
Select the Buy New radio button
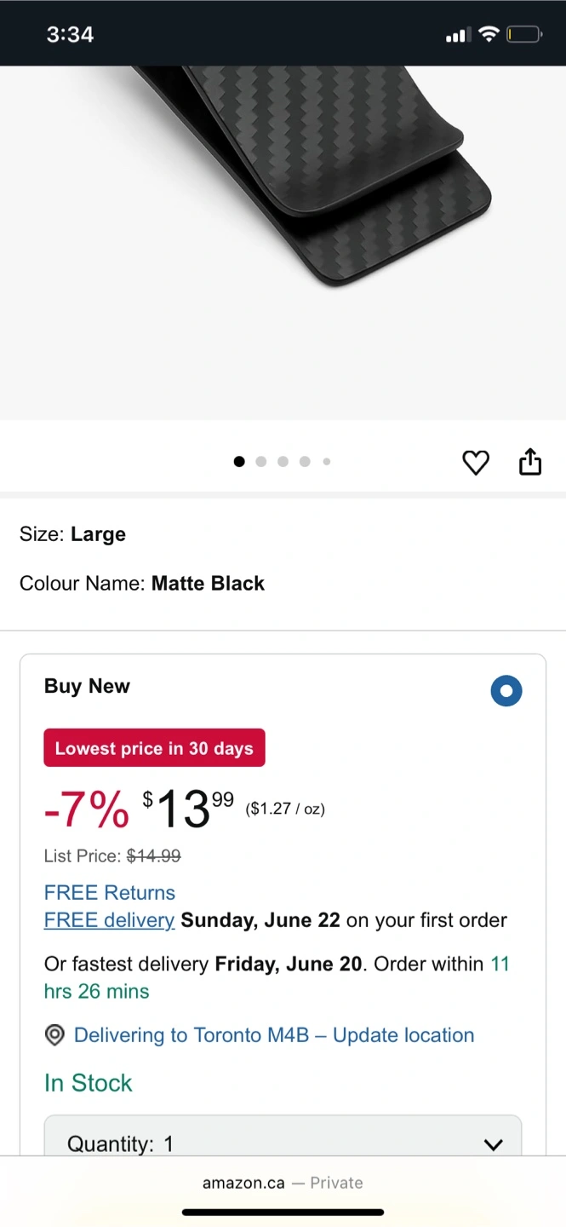pyautogui.click(x=506, y=690)
